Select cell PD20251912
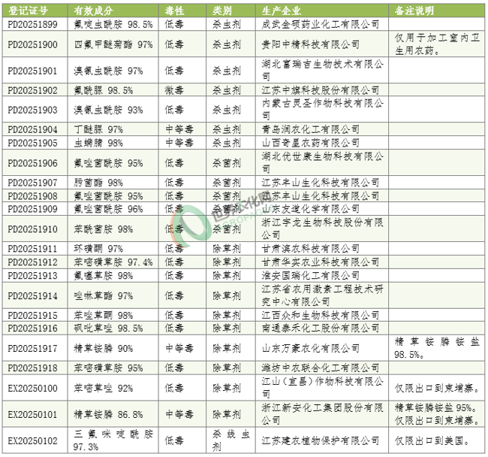 33,262
